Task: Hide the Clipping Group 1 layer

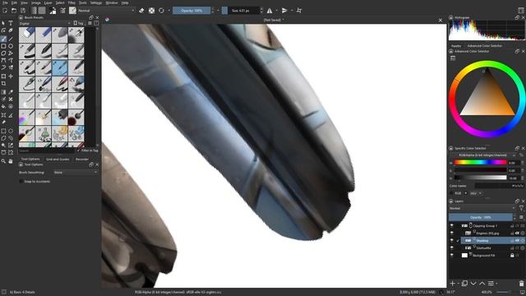Action: coord(452,225)
